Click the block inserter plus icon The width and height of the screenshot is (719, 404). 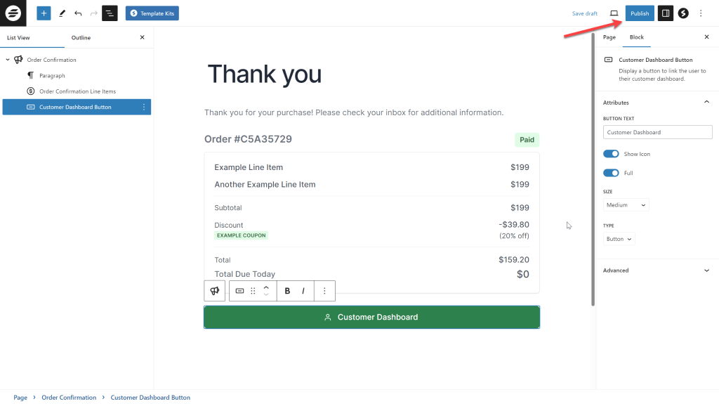tap(44, 13)
